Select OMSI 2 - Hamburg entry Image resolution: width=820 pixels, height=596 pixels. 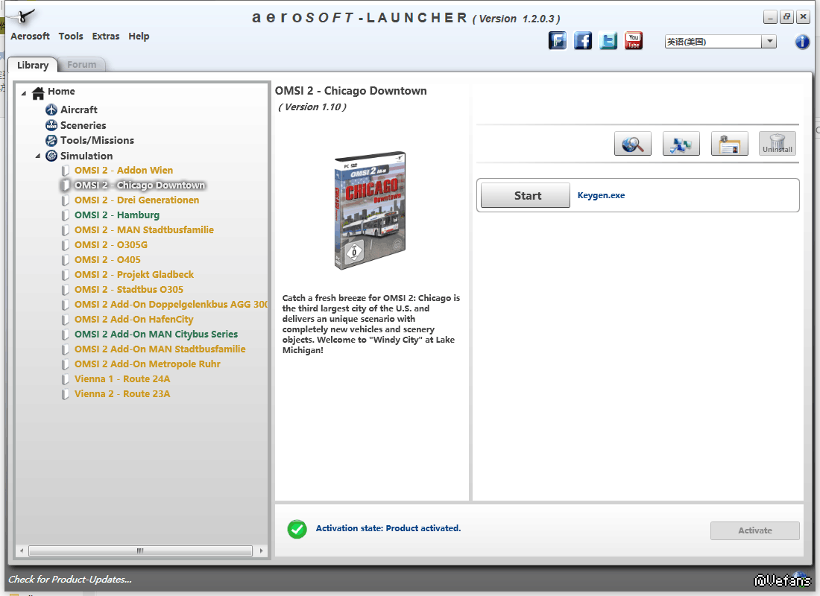[x=116, y=215]
